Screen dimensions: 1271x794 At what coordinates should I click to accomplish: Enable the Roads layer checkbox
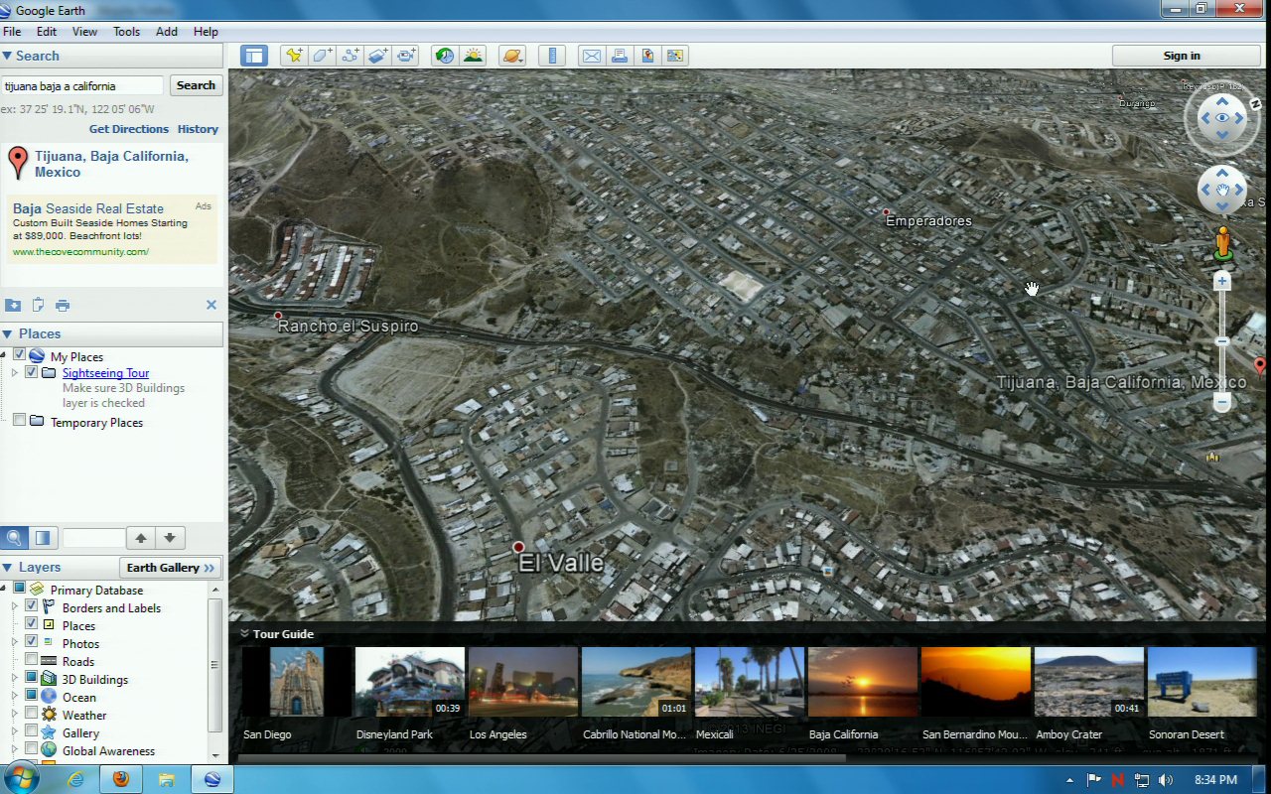pyautogui.click(x=32, y=661)
